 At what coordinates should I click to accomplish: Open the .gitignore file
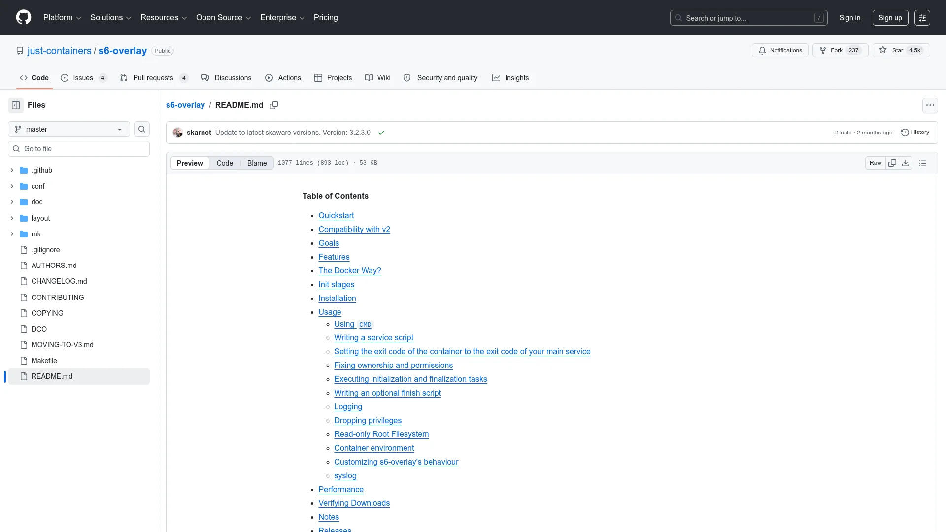click(45, 250)
